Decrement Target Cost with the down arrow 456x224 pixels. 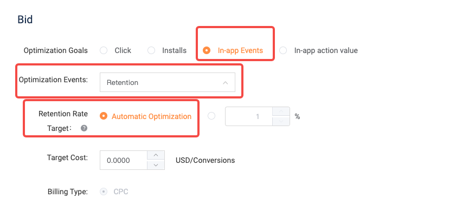pyautogui.click(x=156, y=165)
